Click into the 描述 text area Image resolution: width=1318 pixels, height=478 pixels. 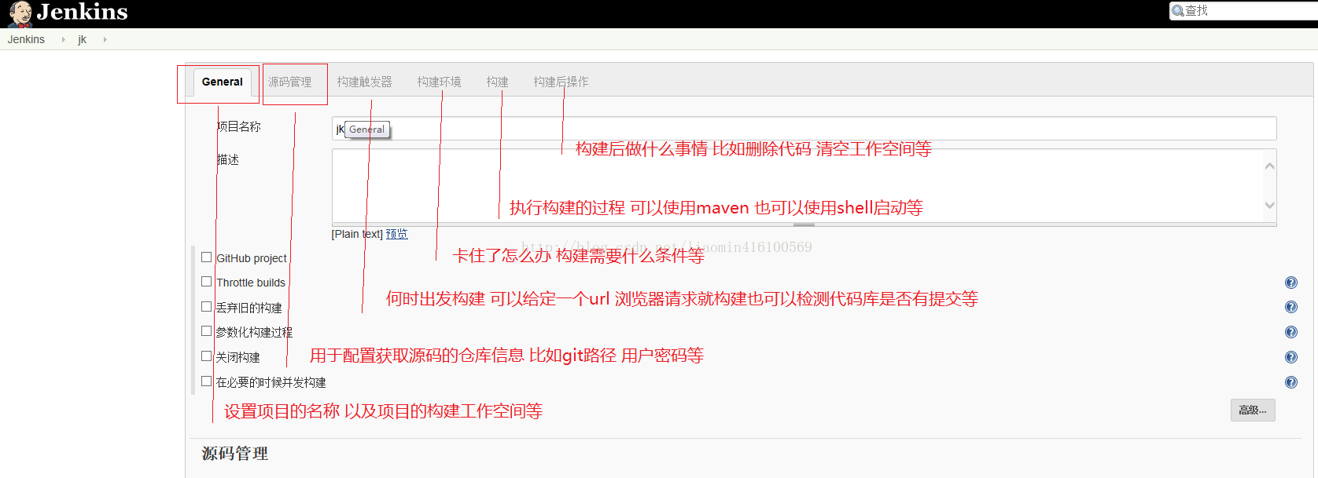pyautogui.click(x=797, y=186)
